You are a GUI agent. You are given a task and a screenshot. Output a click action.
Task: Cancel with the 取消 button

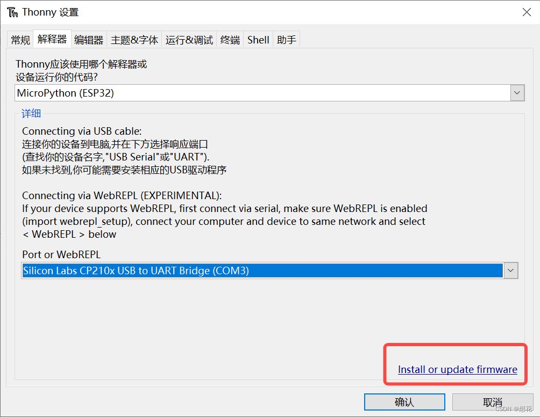[493, 402]
